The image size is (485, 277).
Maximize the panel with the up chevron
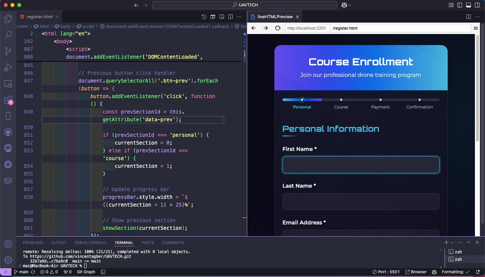tap(468, 243)
